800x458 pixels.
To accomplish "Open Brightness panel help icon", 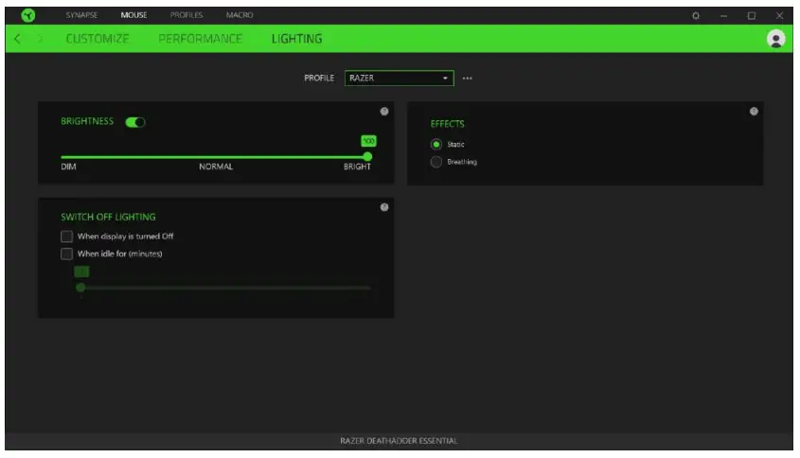I will (384, 111).
